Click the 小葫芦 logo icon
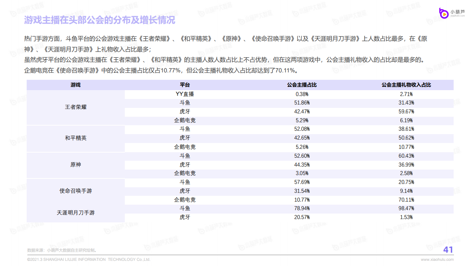The height and width of the screenshot is (266, 474). coord(443,13)
